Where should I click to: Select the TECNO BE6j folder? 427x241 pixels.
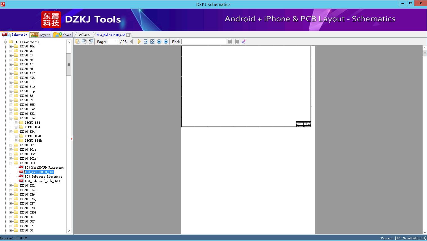[28, 199]
